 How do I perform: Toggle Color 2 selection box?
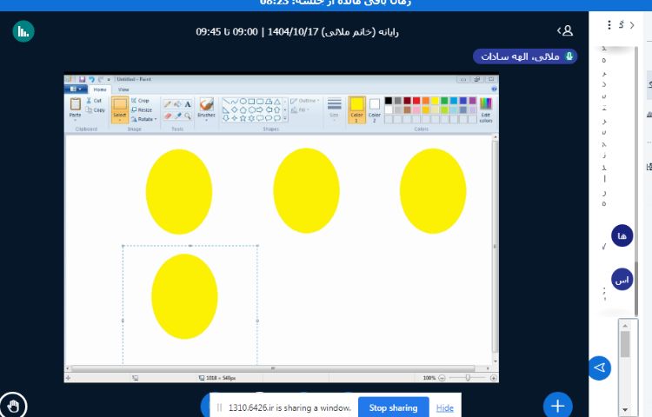[x=375, y=108]
